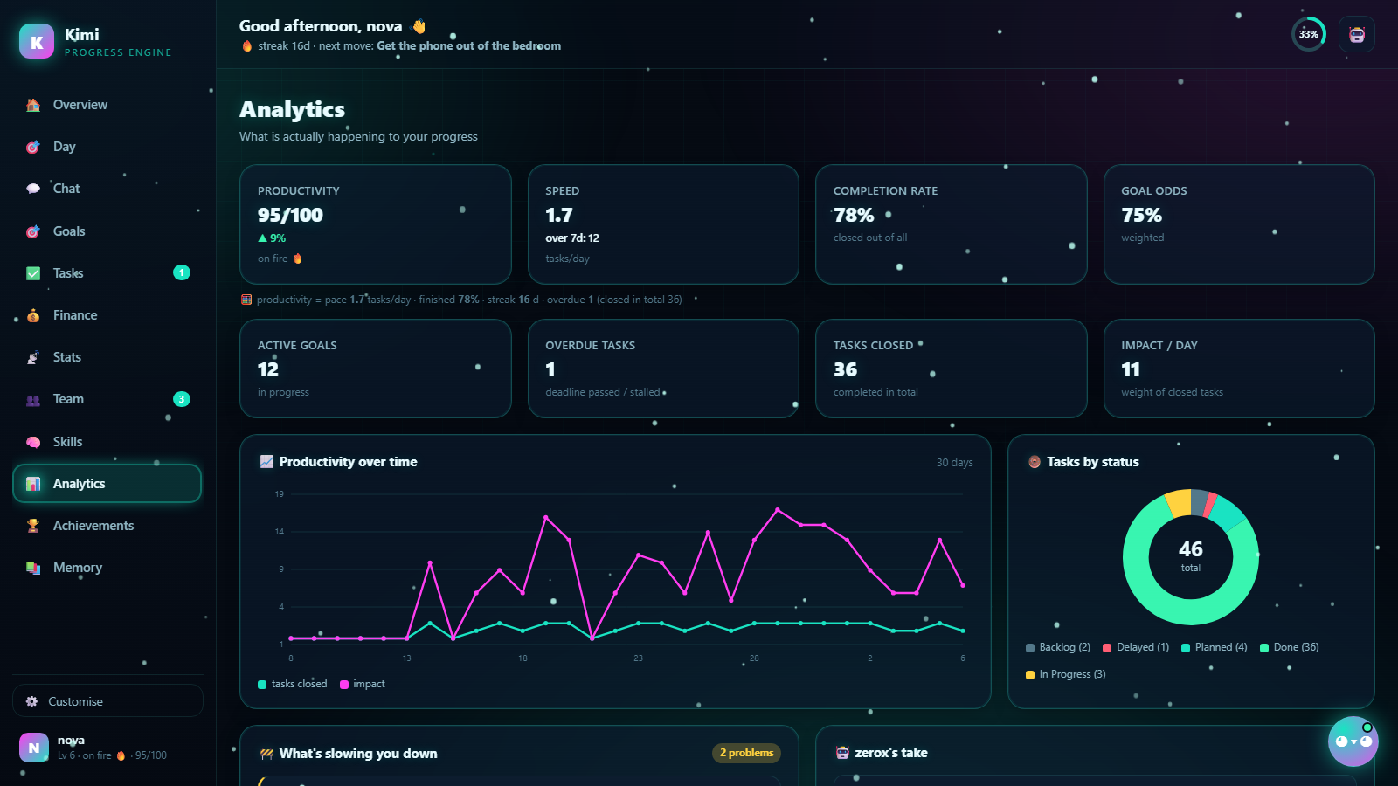Open the Customise button
The width and height of the screenshot is (1398, 786).
point(107,701)
